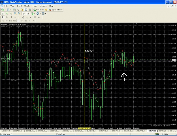The image size is (177, 136).
Task: Toggle the Navigator star-folder icon
Action: 22,10
